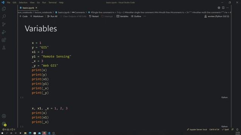241x135 pixels.
Task: Open the Accounts menu icon
Action: point(4,116)
